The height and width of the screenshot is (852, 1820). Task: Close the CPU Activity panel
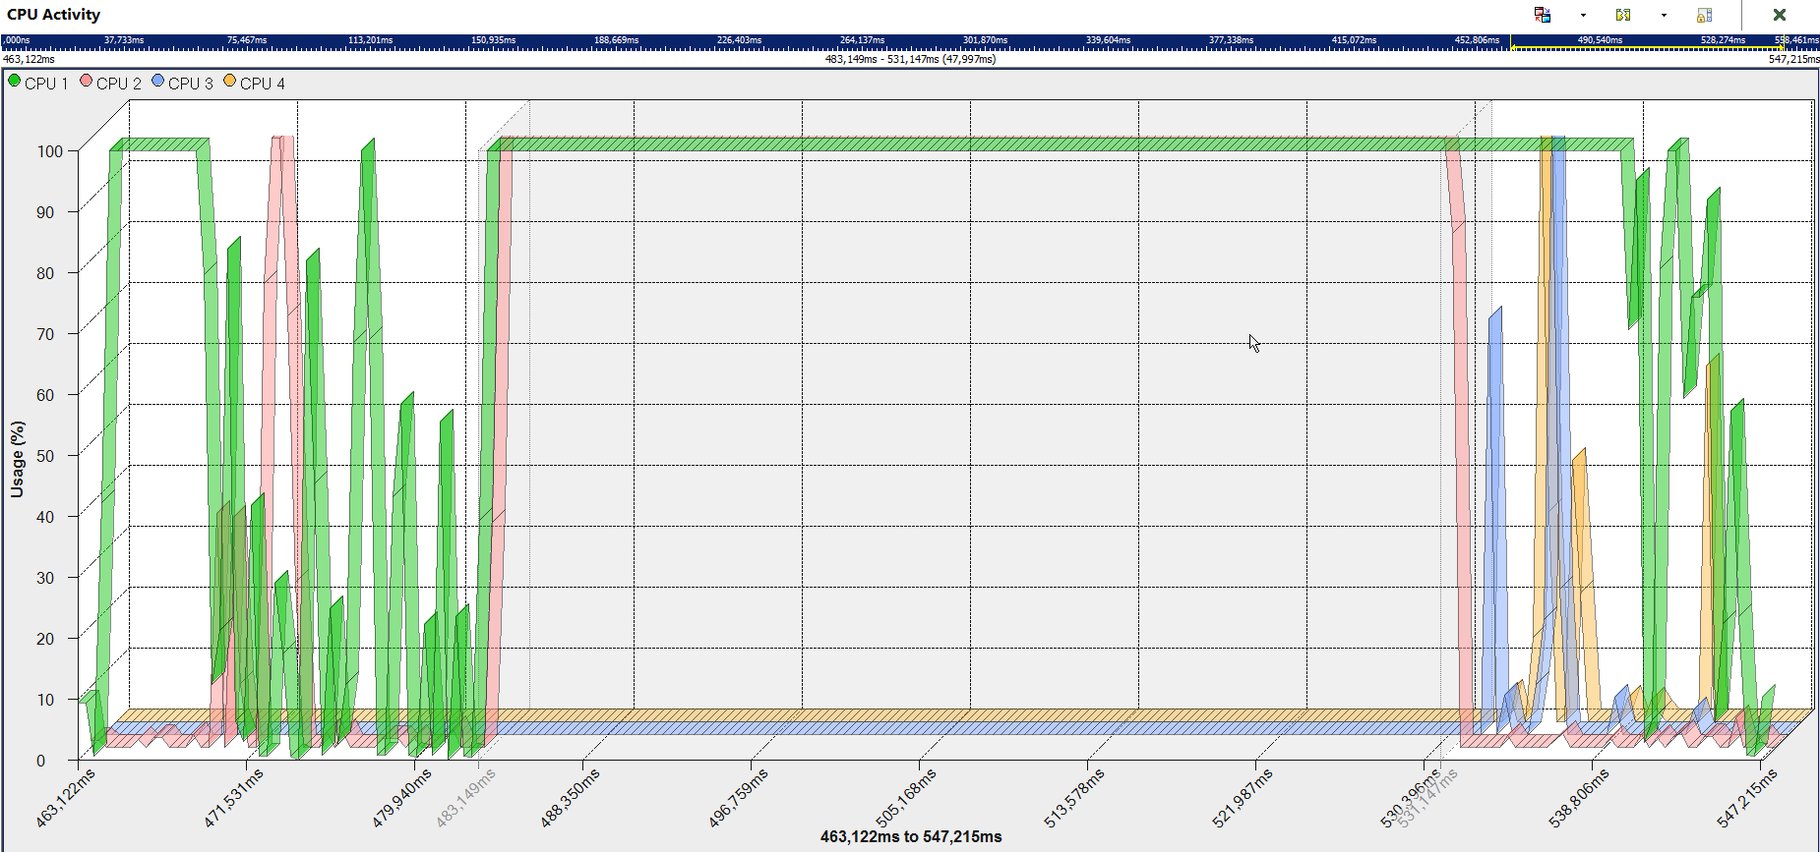1779,15
